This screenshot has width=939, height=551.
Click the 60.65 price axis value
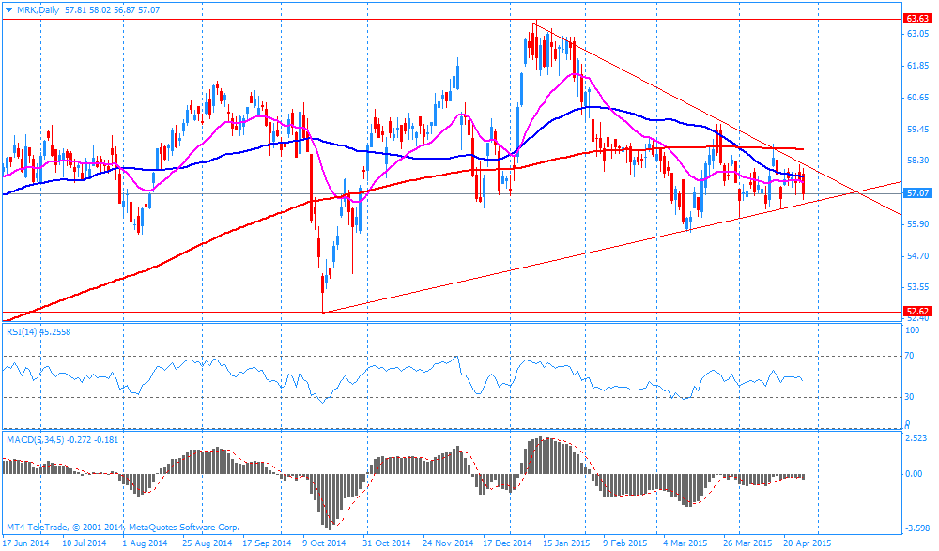click(x=916, y=97)
